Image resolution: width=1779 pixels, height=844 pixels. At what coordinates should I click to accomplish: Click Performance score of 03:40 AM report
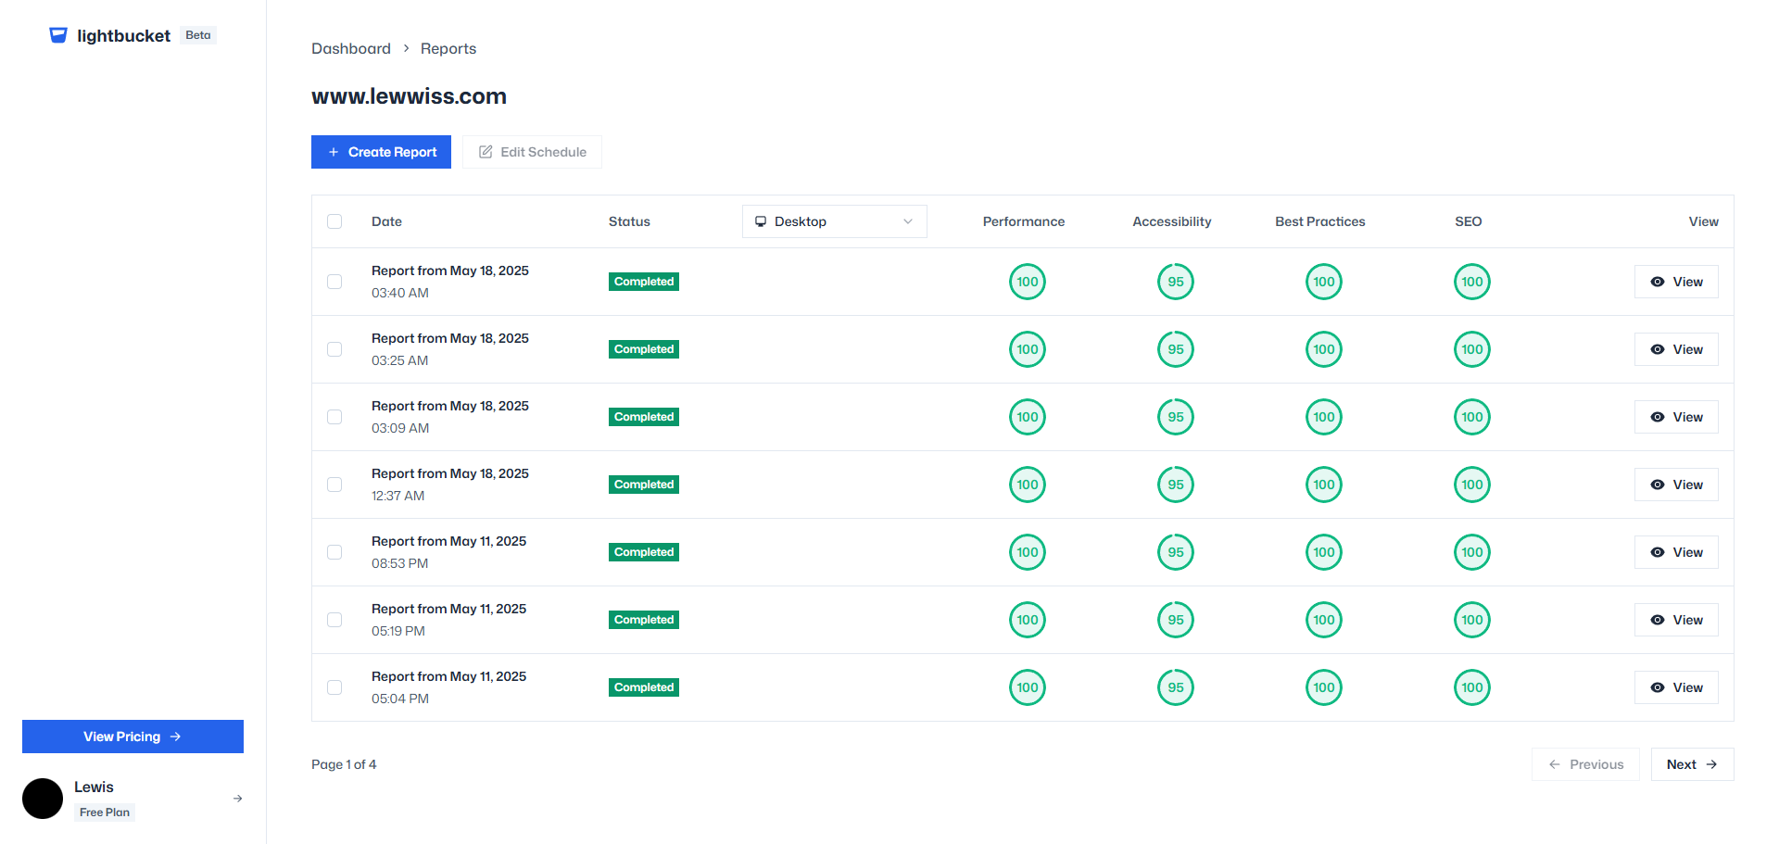pos(1028,282)
